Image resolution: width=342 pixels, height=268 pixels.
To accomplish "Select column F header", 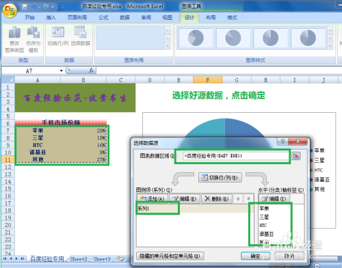I will coord(207,80).
